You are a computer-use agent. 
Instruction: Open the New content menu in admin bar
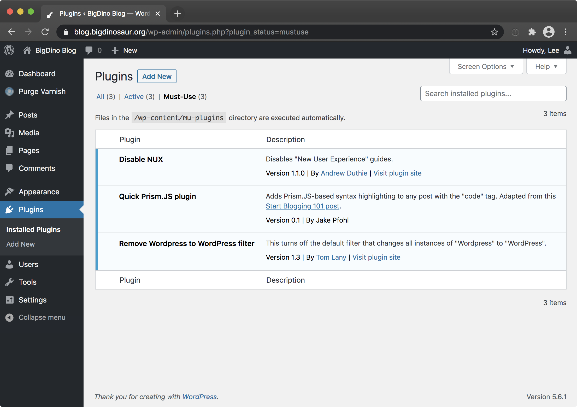click(125, 50)
